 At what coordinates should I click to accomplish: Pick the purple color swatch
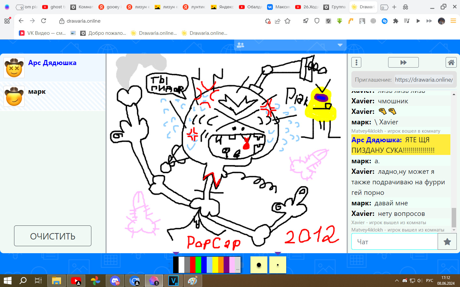(x=226, y=265)
